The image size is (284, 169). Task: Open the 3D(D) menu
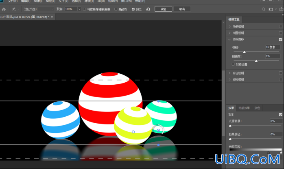tap(101, 1)
